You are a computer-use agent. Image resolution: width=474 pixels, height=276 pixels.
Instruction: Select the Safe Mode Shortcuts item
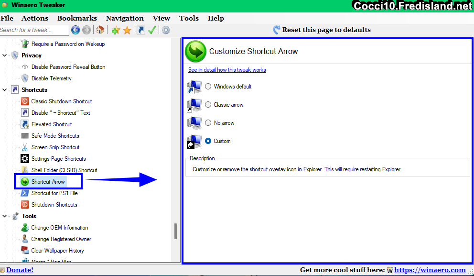point(55,136)
